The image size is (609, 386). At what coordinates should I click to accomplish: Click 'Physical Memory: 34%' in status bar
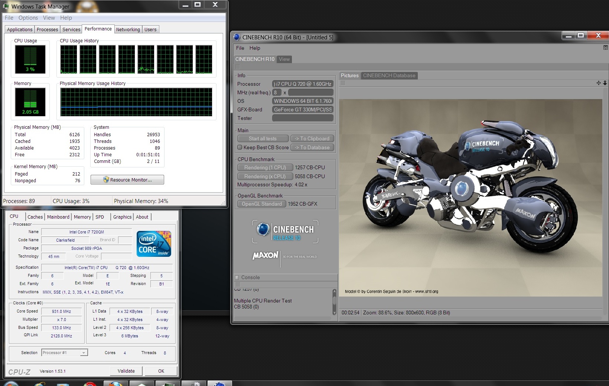(141, 201)
